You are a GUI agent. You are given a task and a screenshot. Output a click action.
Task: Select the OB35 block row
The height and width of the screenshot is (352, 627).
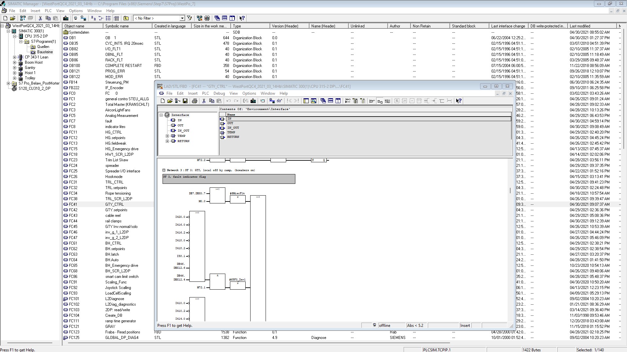341,43
